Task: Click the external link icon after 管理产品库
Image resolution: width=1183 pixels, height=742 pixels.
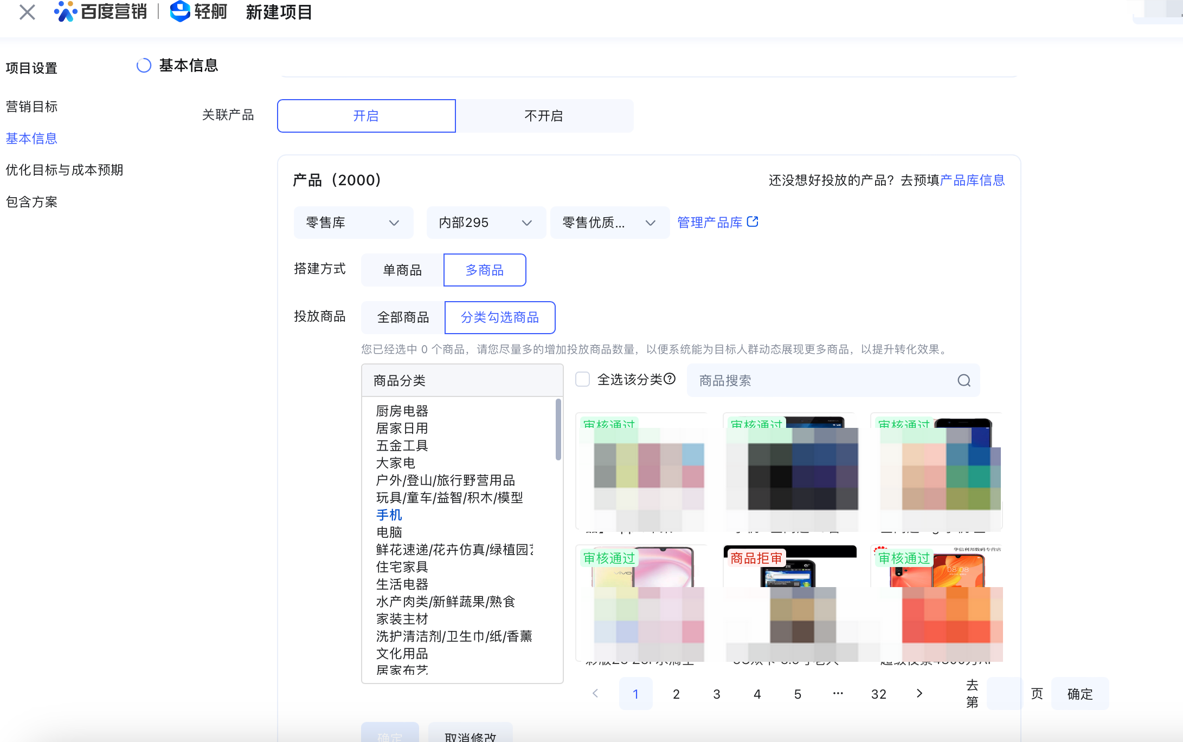Action: pos(753,222)
